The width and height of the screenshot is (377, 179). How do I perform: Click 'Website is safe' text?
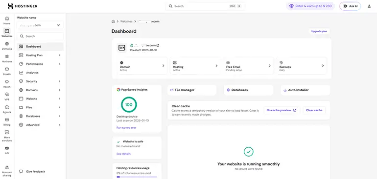(x=133, y=141)
